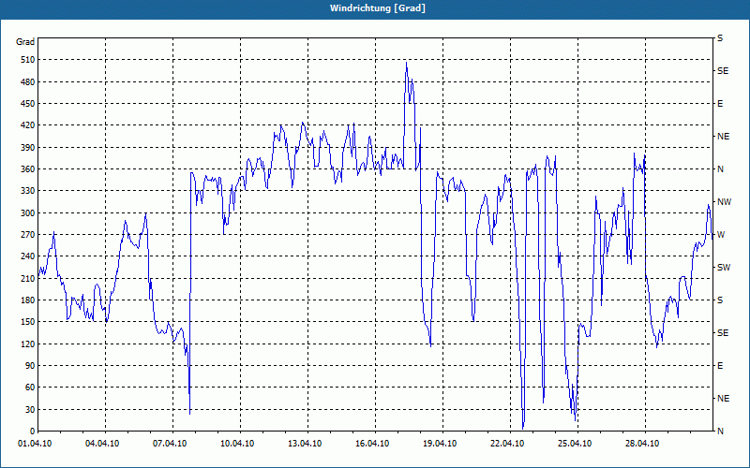Select the 300 value on the left axis
The image size is (750, 468).
[x=28, y=213]
